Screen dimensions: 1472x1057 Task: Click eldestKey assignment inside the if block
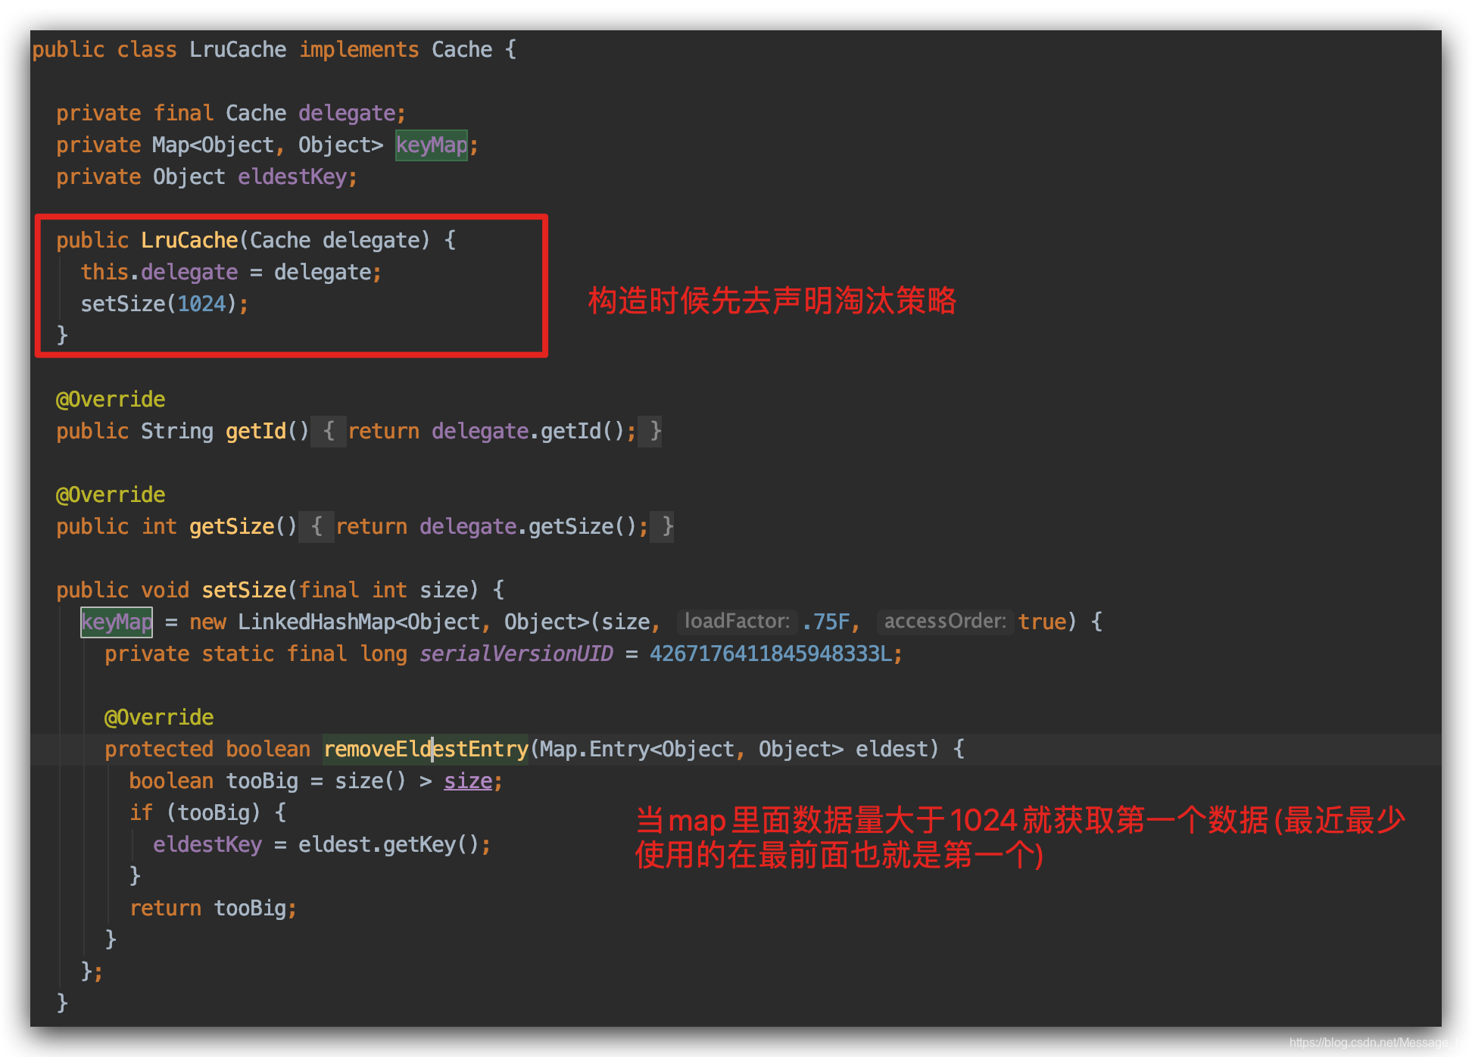(x=207, y=845)
